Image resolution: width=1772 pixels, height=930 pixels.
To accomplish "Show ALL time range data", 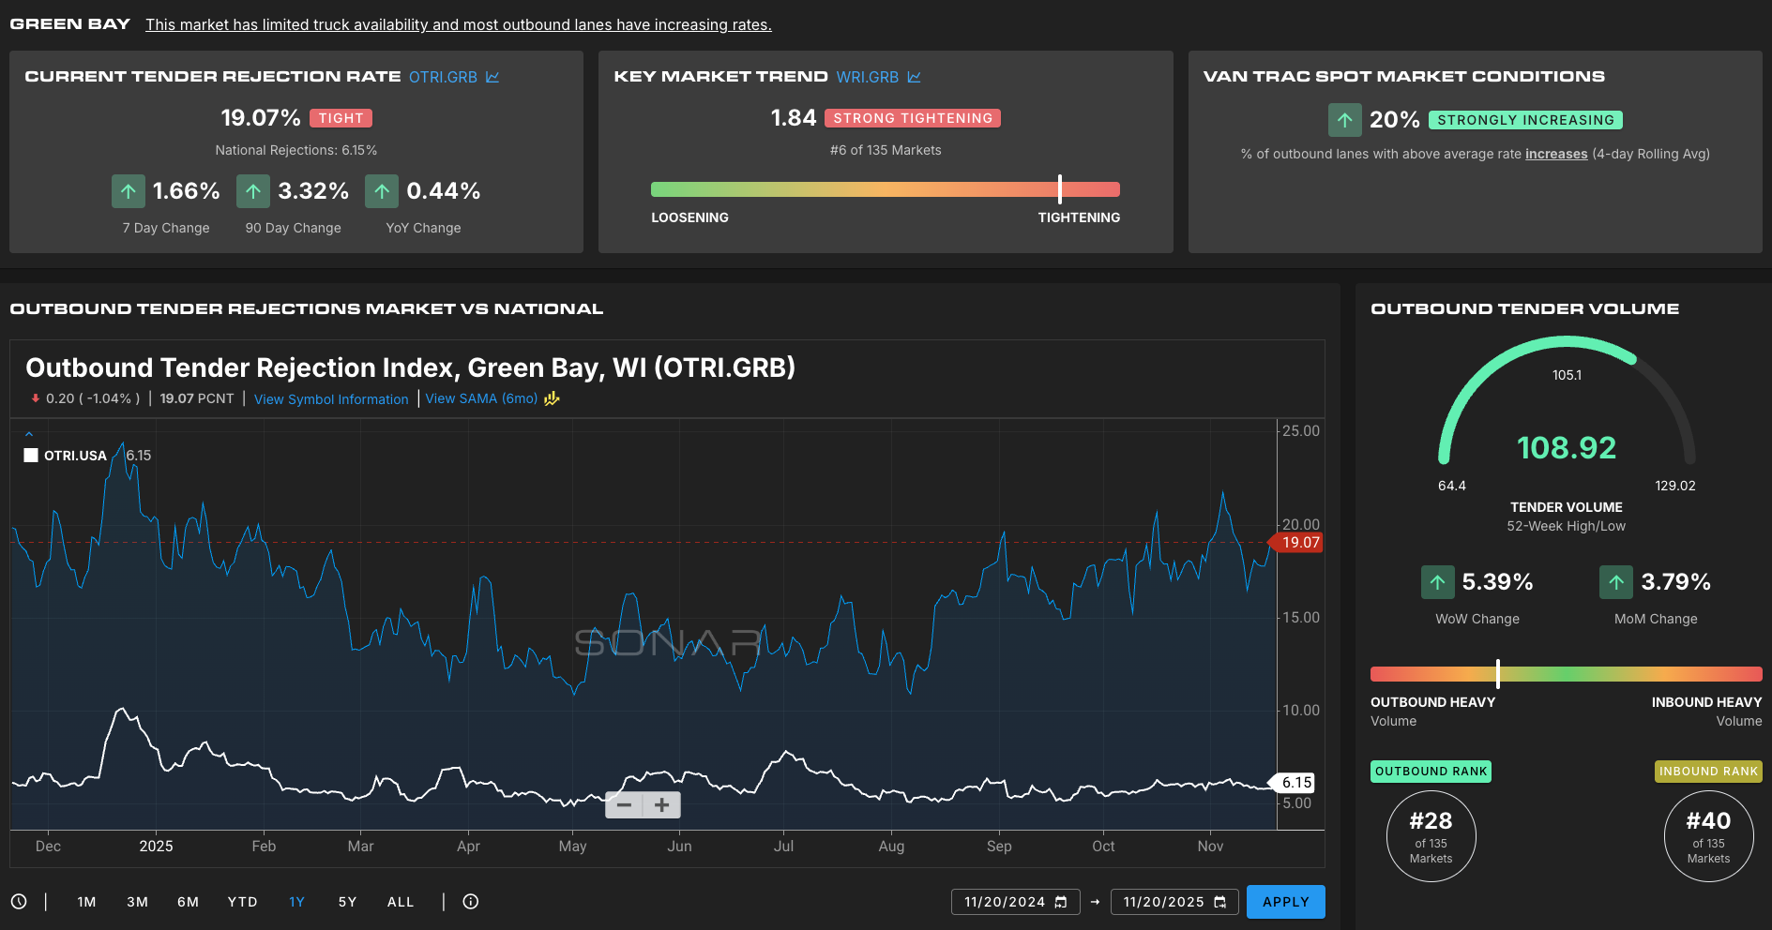I will click(x=401, y=902).
